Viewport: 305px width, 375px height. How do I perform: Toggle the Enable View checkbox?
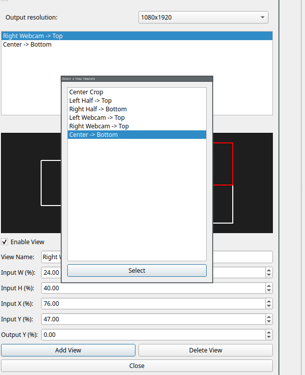click(x=5, y=242)
